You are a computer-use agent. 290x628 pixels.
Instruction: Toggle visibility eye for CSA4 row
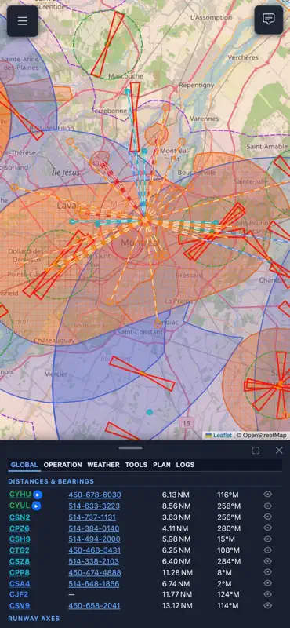point(268,583)
